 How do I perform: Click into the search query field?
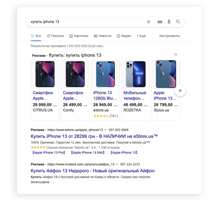(x=86, y=22)
